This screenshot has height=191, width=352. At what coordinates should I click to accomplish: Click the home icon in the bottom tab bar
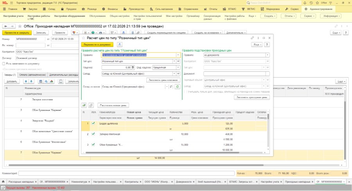tap(3, 182)
